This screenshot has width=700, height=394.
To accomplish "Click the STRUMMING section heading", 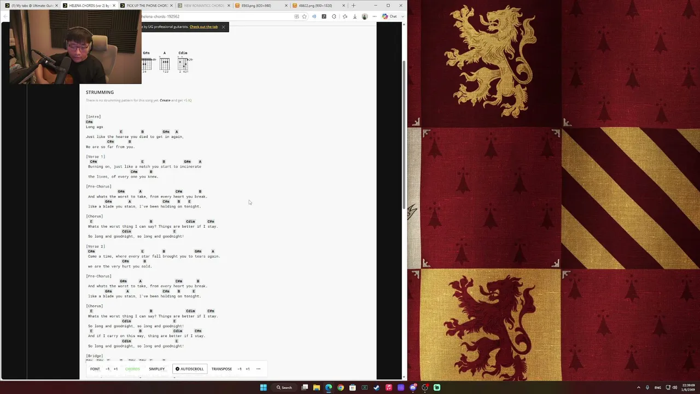I will 100,92.
